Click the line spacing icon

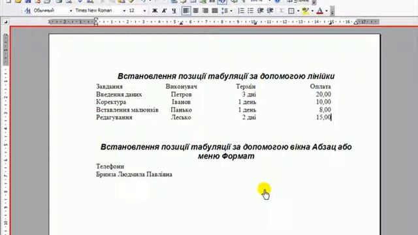[225, 10]
